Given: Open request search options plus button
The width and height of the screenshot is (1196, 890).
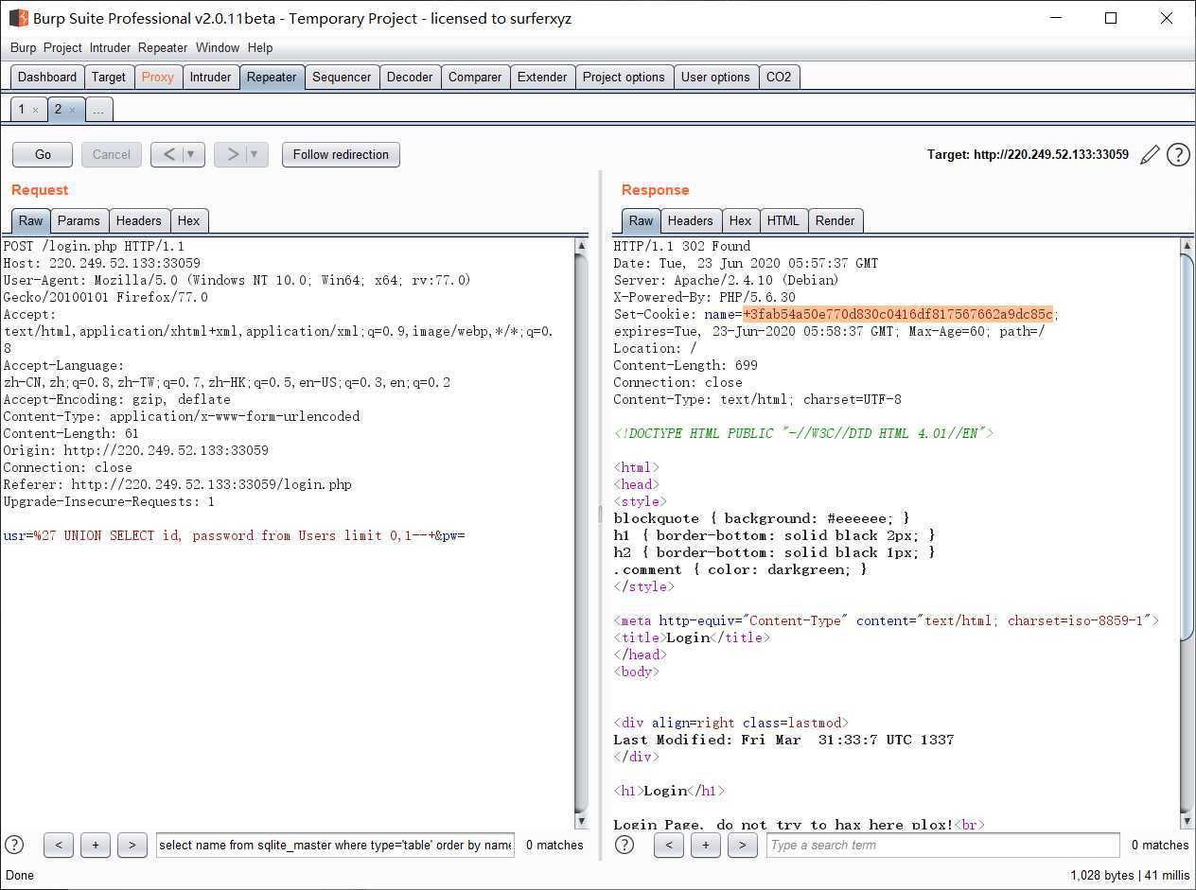Looking at the screenshot, I should [x=96, y=845].
